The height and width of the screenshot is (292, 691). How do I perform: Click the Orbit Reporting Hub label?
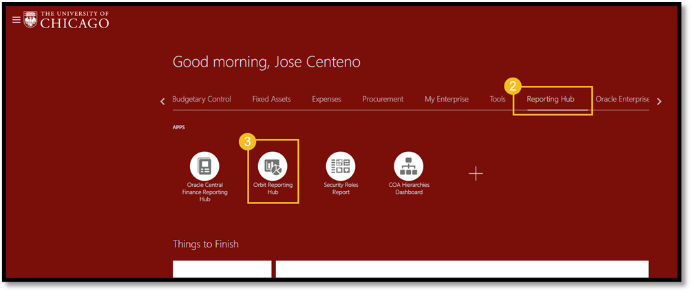273,189
